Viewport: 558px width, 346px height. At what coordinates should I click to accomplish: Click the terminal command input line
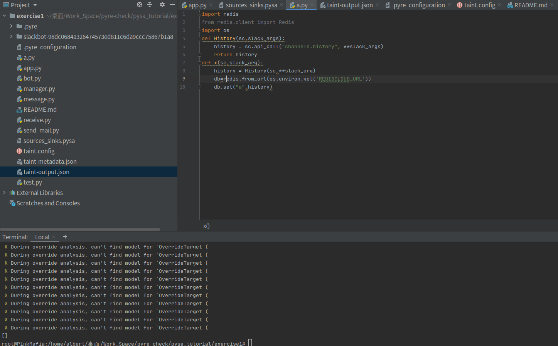click(250, 343)
